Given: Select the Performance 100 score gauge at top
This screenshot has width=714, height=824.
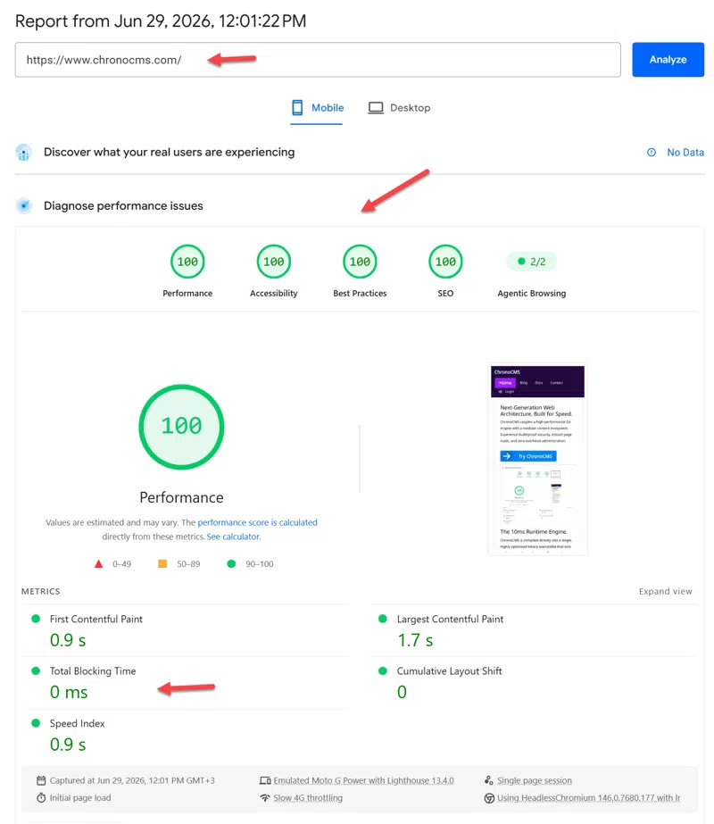Looking at the screenshot, I should (187, 262).
